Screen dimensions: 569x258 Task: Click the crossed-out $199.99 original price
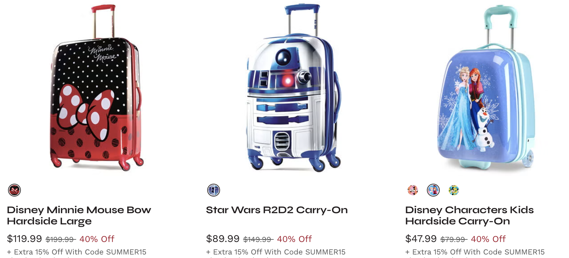coord(61,239)
